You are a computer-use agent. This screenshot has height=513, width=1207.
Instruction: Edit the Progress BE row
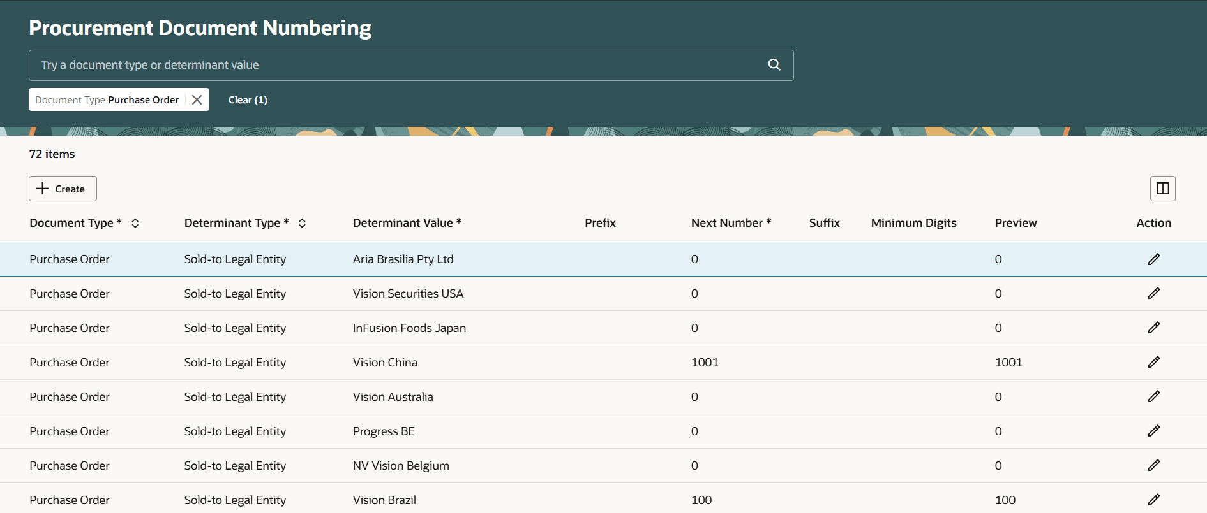pos(1153,431)
